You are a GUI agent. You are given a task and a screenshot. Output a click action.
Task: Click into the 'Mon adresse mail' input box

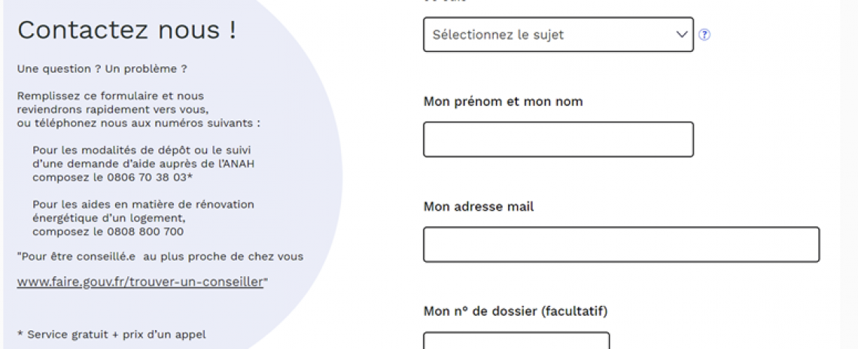(x=621, y=244)
